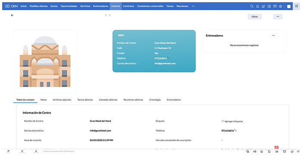302x155 pixels.
Task: Switch to Notas tab
Action: click(x=44, y=100)
